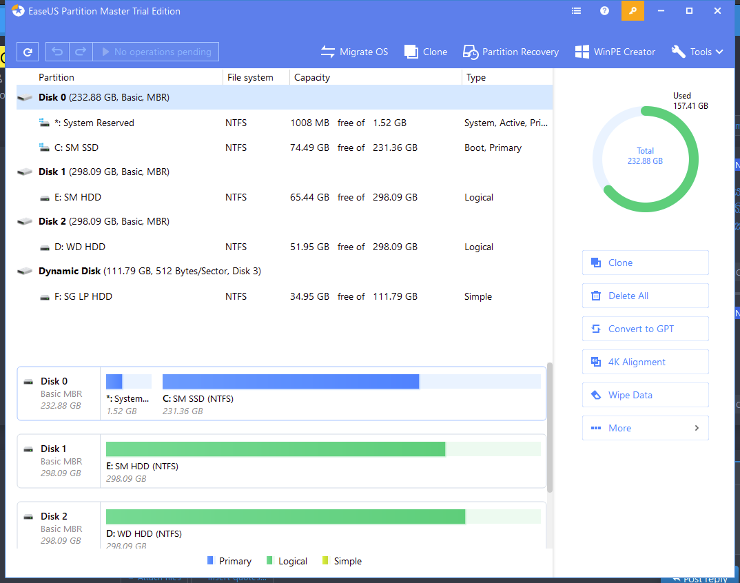Select the System Reserved partition row

(285, 123)
